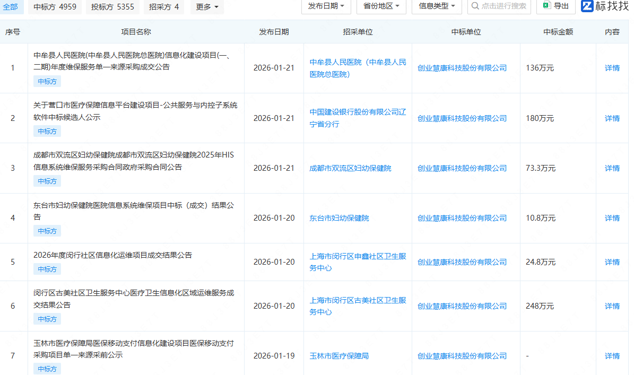Click 中牟县人民医院 purchaser link
This screenshot has height=375, width=634.
[x=358, y=68]
